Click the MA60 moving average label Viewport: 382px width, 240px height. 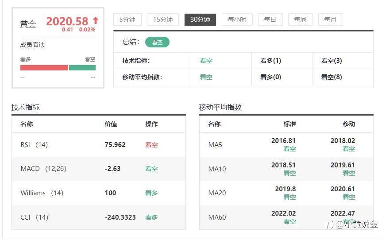pos(217,217)
